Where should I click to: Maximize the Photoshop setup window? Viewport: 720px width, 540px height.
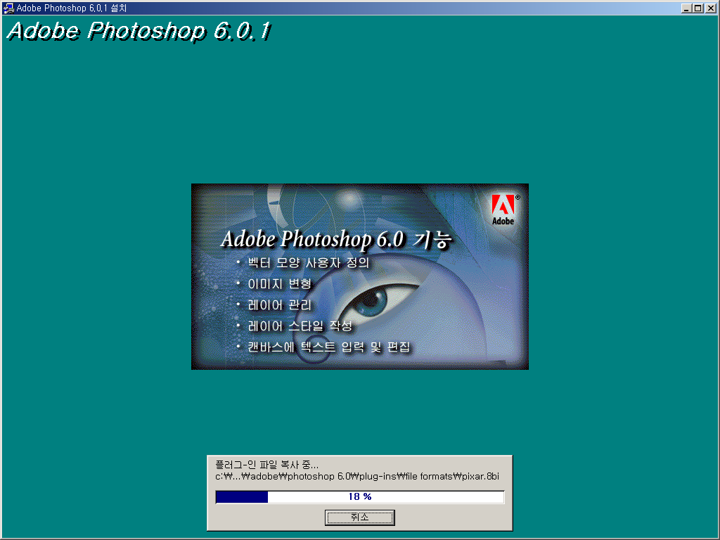click(x=698, y=8)
